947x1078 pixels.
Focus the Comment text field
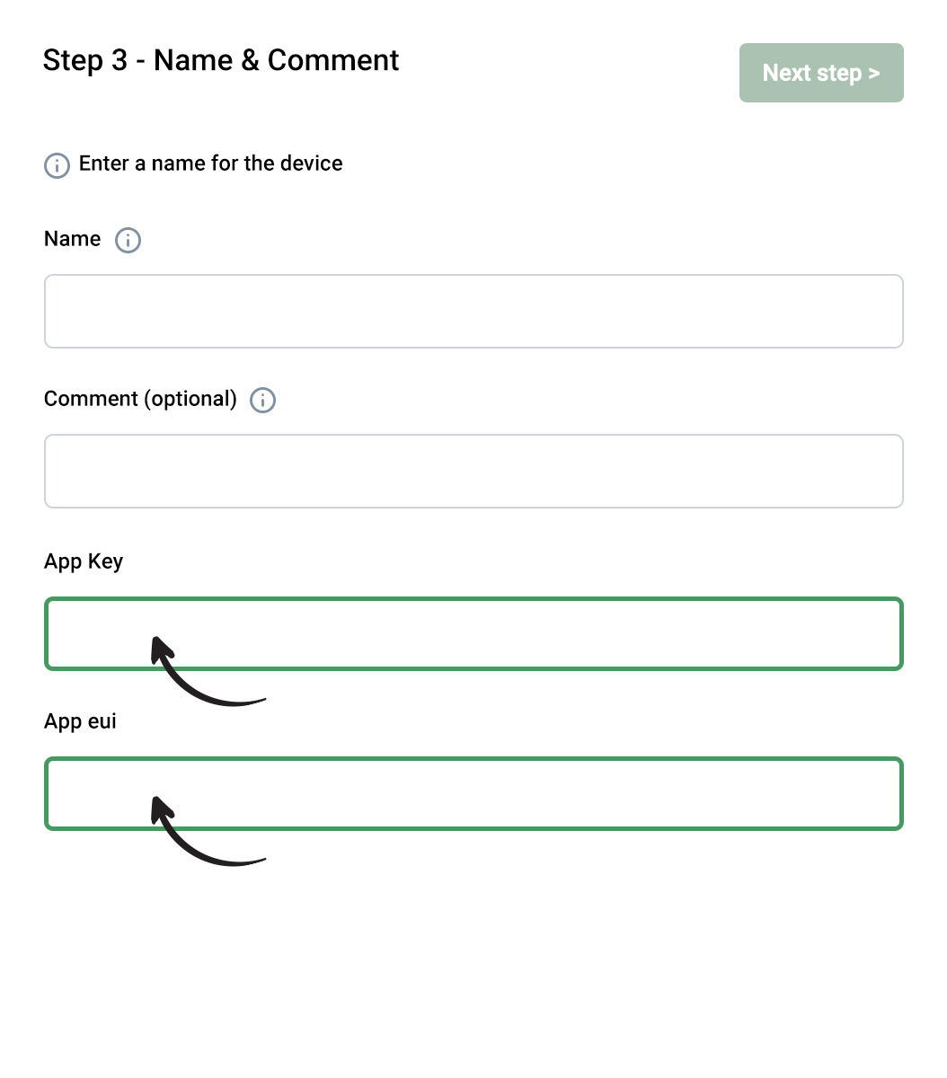click(473, 471)
